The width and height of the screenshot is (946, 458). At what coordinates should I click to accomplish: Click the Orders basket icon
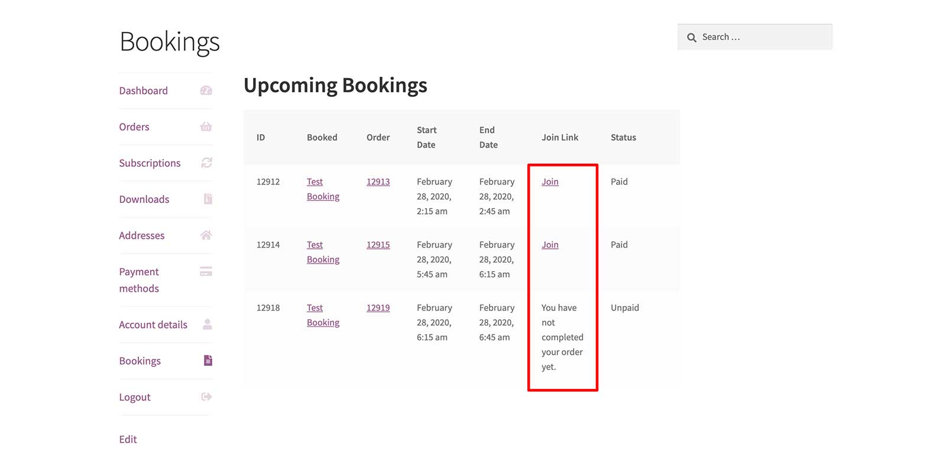(x=206, y=126)
